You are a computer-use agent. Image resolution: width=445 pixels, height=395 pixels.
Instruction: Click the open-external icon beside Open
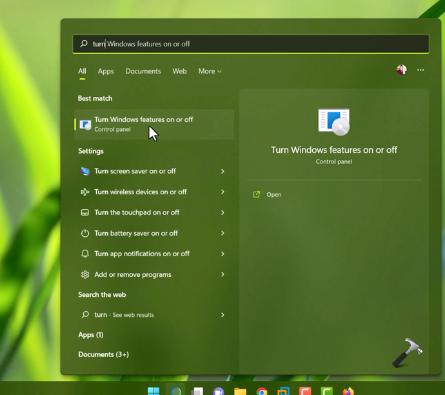point(256,194)
